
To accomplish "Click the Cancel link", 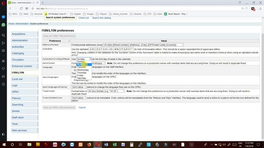I will pyautogui.click(x=82, y=107).
